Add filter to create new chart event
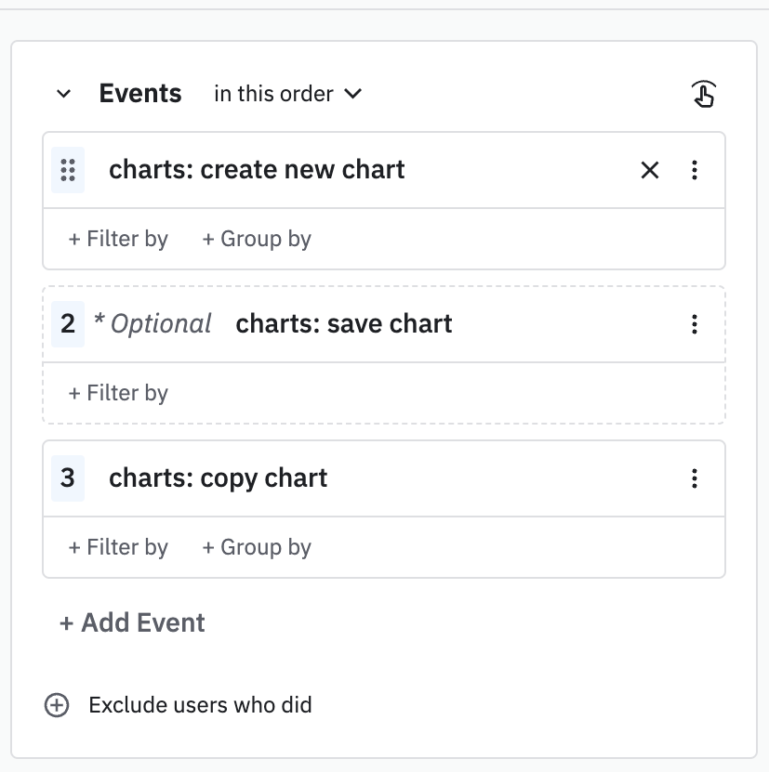The image size is (769, 772). (x=118, y=239)
